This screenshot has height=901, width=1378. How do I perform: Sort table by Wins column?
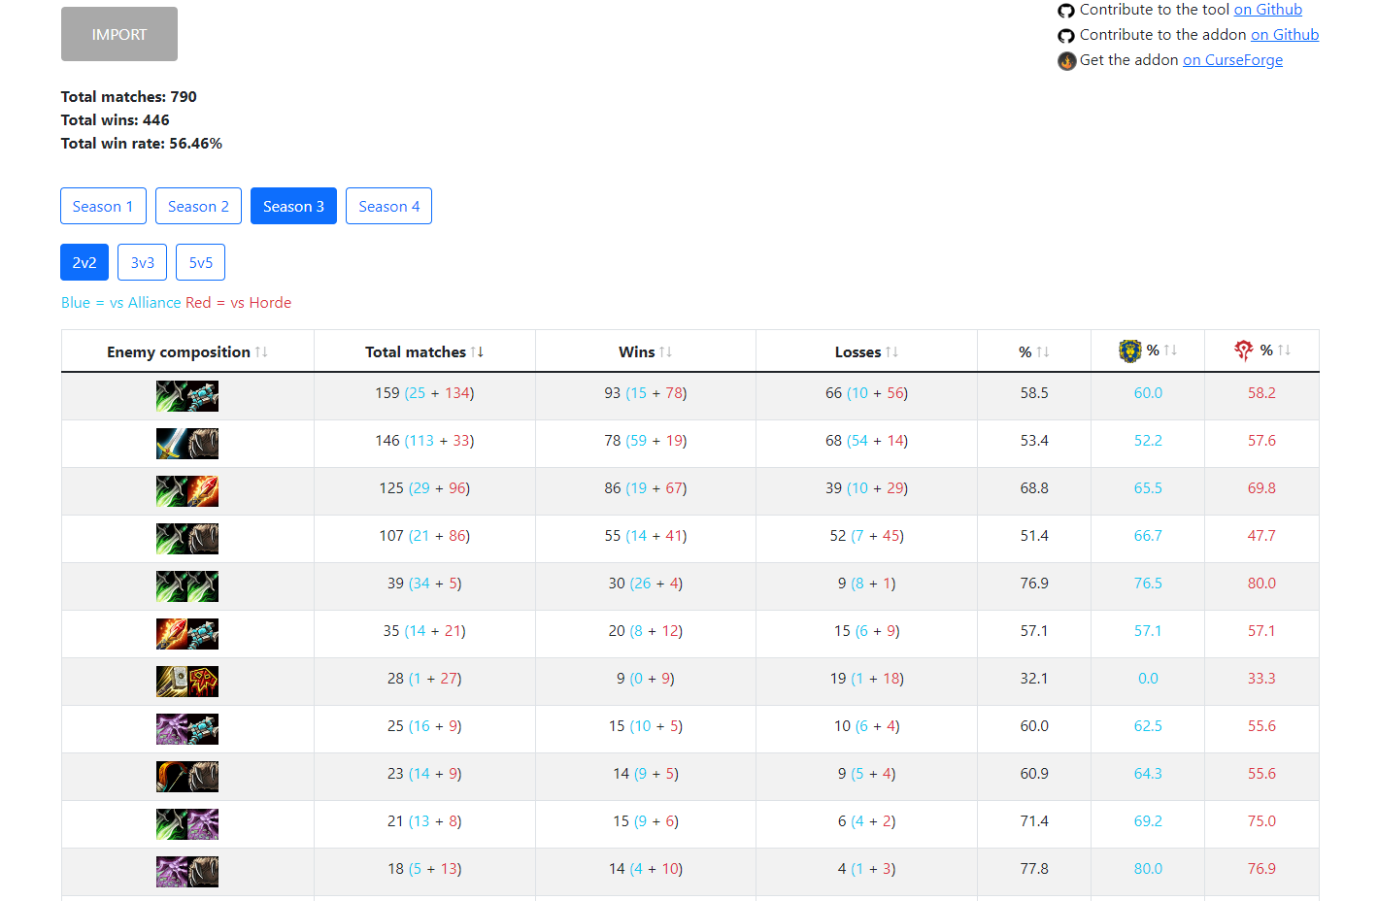click(665, 351)
